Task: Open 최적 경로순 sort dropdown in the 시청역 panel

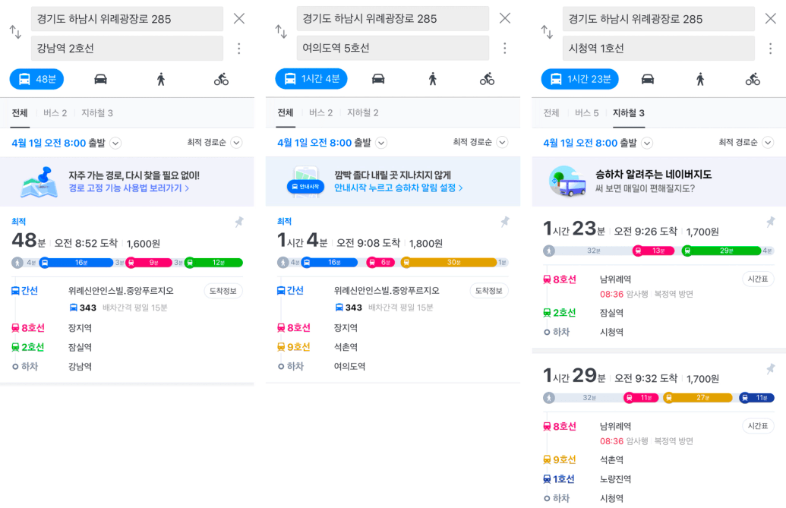Action: pyautogui.click(x=768, y=142)
